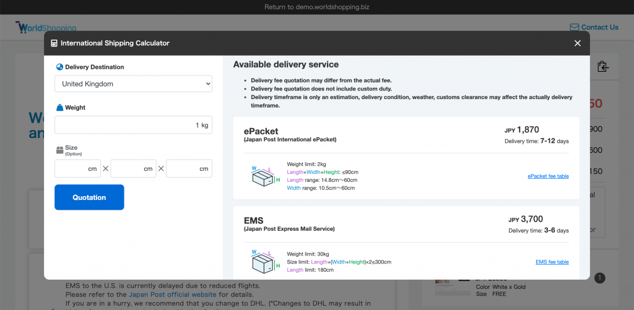Click the Contact Us envelope icon
The width and height of the screenshot is (634, 310).
[574, 27]
